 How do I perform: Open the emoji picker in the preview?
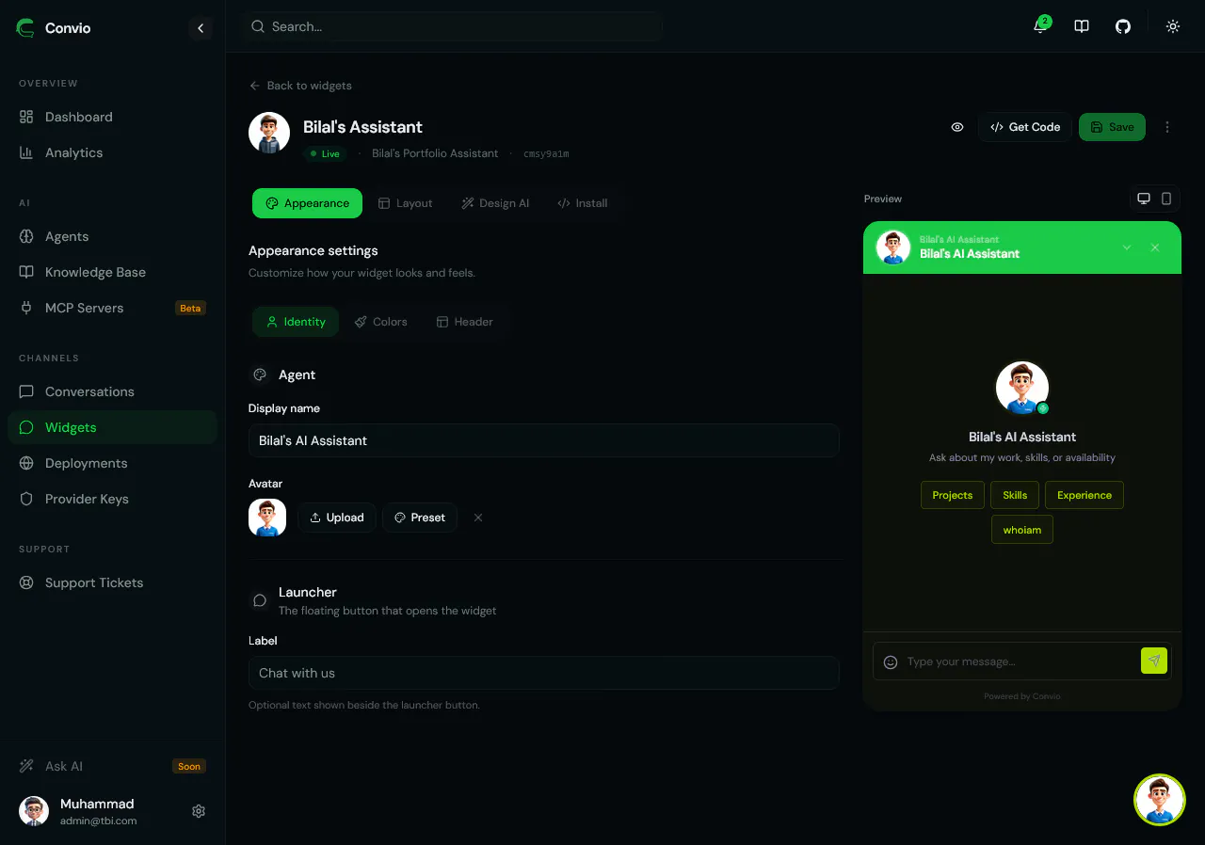point(891,662)
